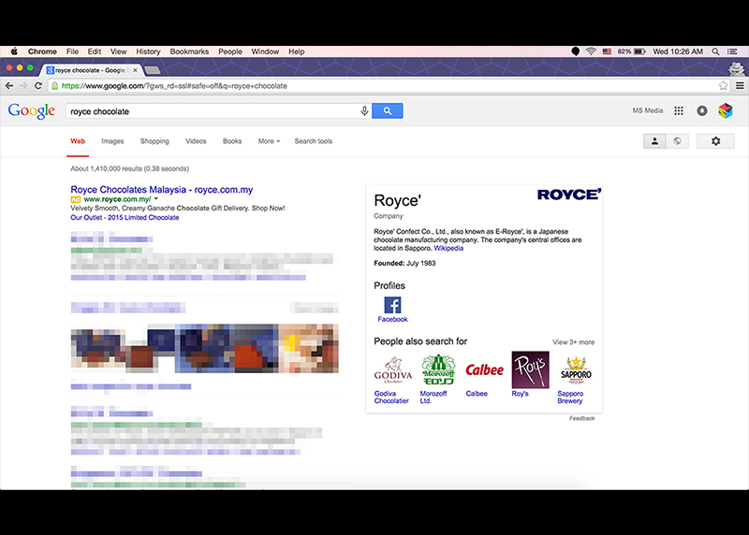The width and height of the screenshot is (749, 535).
Task: Open Chrome hamburger menu
Action: click(x=739, y=86)
